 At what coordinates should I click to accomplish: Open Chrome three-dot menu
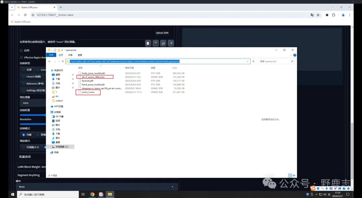pyautogui.click(x=350, y=15)
